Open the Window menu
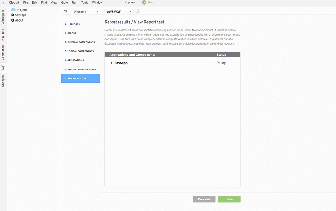The width and height of the screenshot is (336, 211). [97, 3]
